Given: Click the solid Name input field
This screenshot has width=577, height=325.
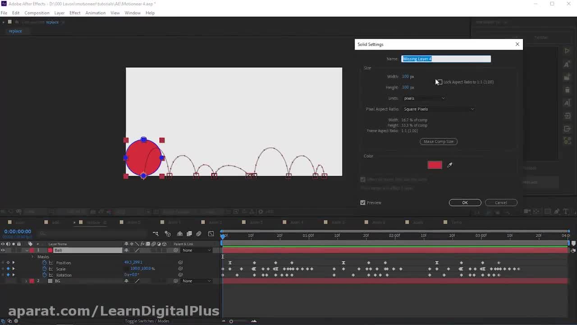Looking at the screenshot, I should 446,59.
